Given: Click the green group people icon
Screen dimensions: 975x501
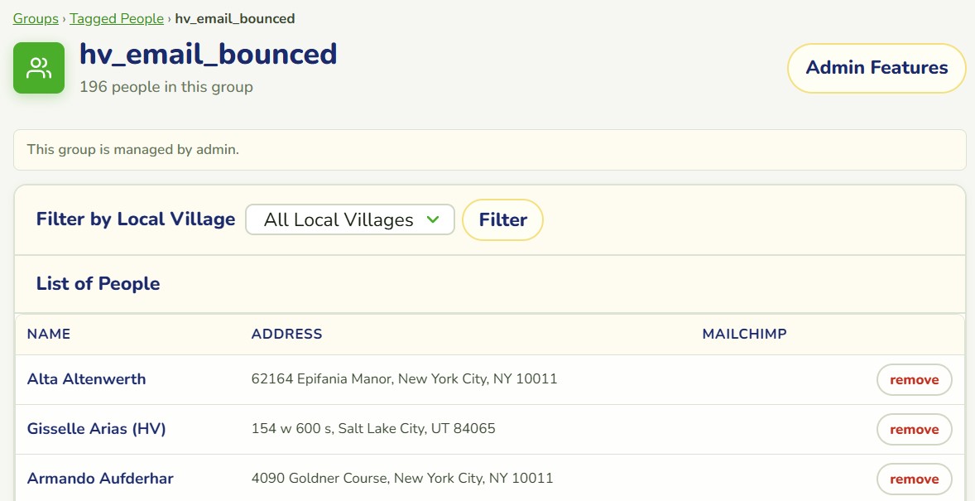Looking at the screenshot, I should [39, 68].
